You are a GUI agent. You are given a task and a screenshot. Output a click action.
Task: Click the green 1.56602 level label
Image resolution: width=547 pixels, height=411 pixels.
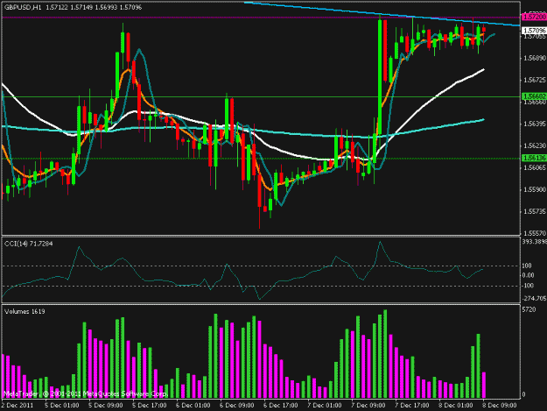point(534,96)
